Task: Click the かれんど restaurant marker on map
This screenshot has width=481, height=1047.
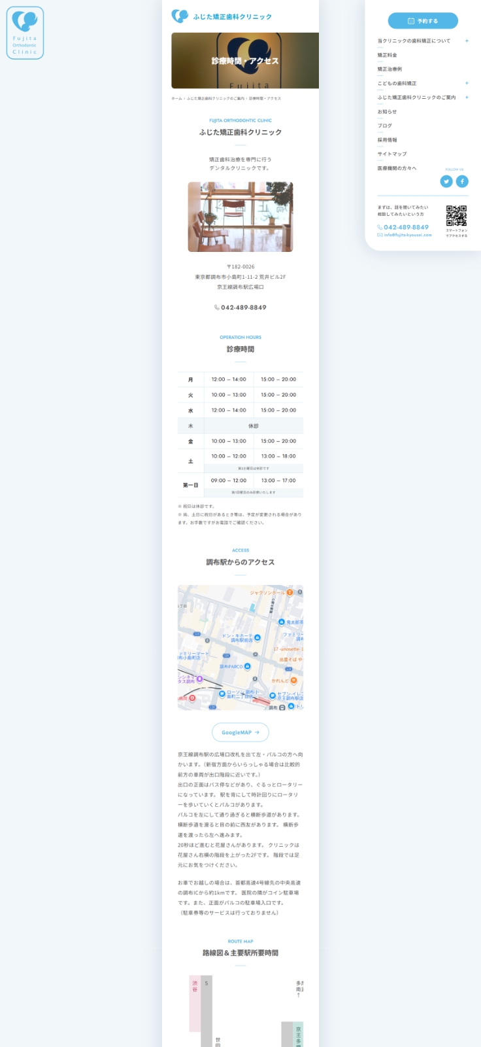Action: (293, 681)
